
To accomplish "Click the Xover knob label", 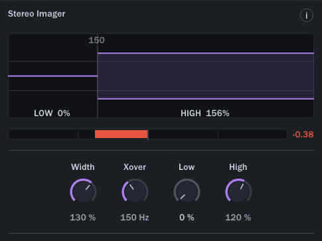I will 135,167.
